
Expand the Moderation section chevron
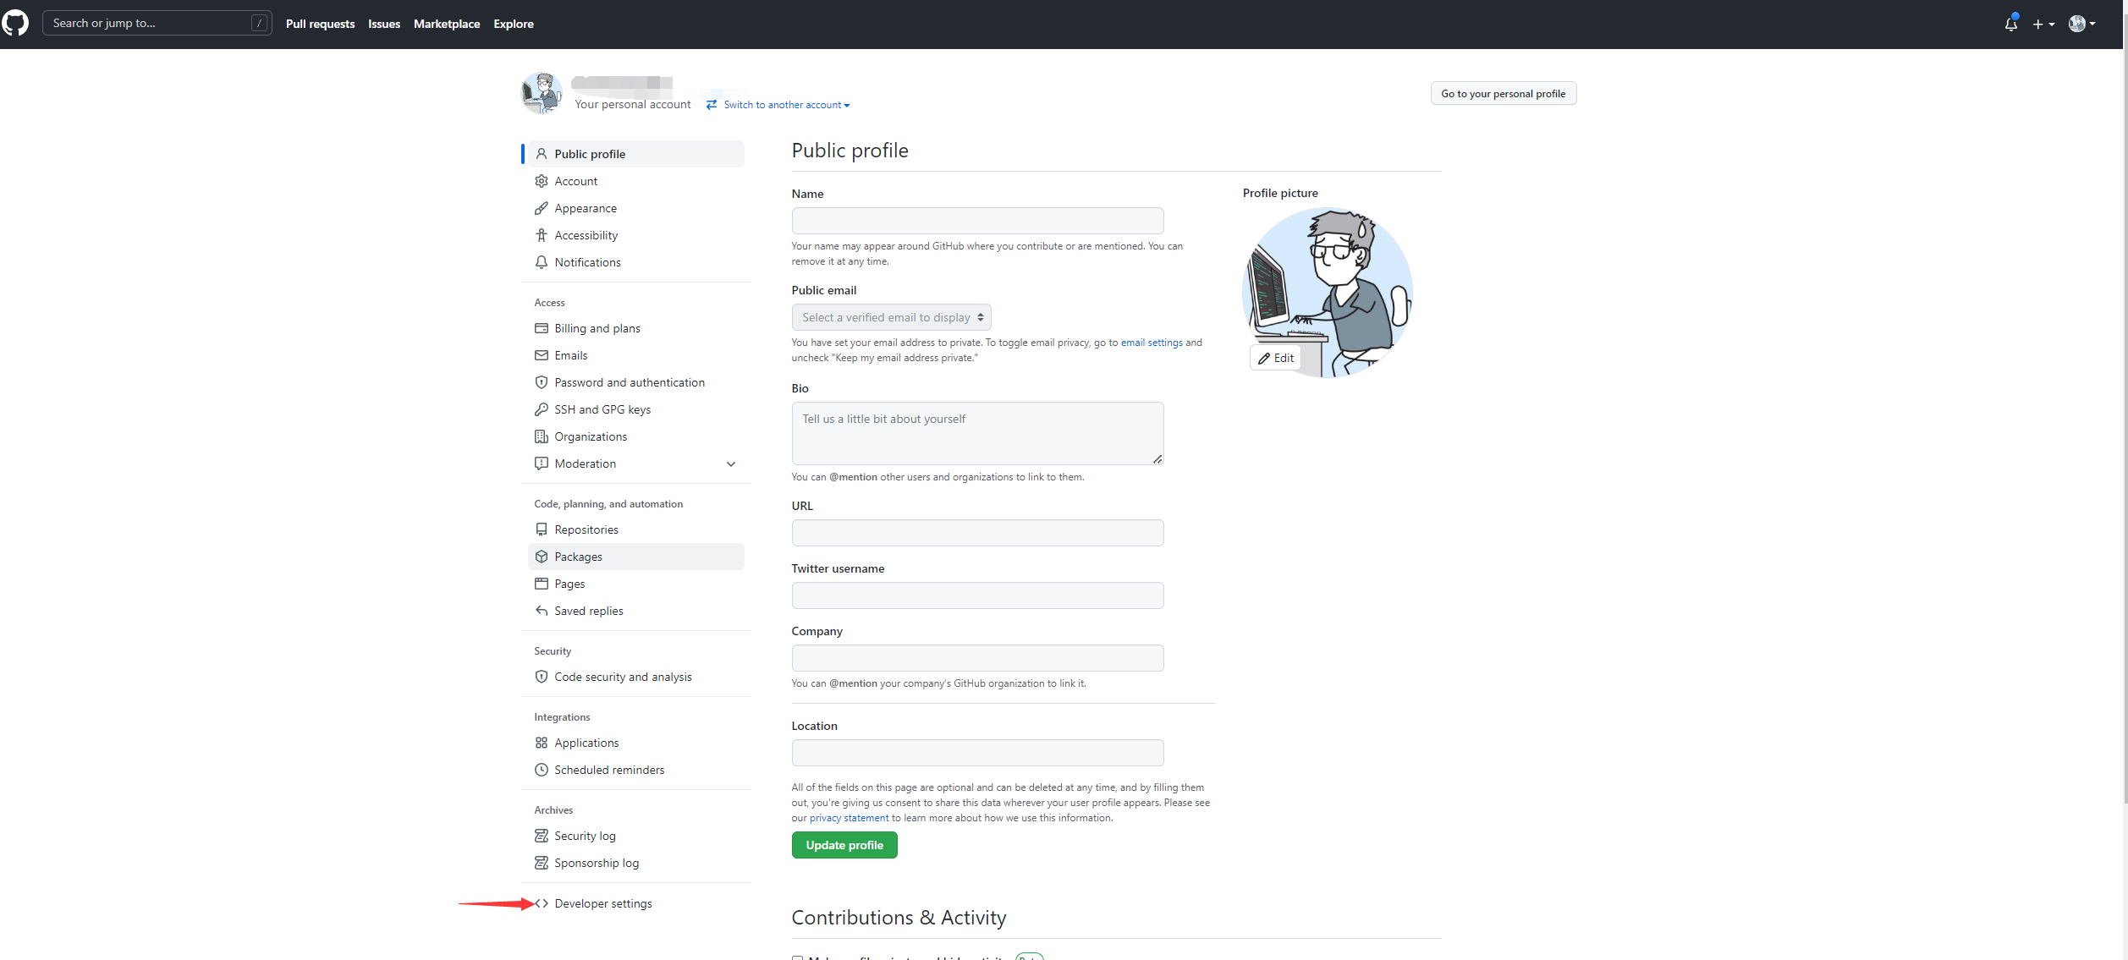[731, 464]
